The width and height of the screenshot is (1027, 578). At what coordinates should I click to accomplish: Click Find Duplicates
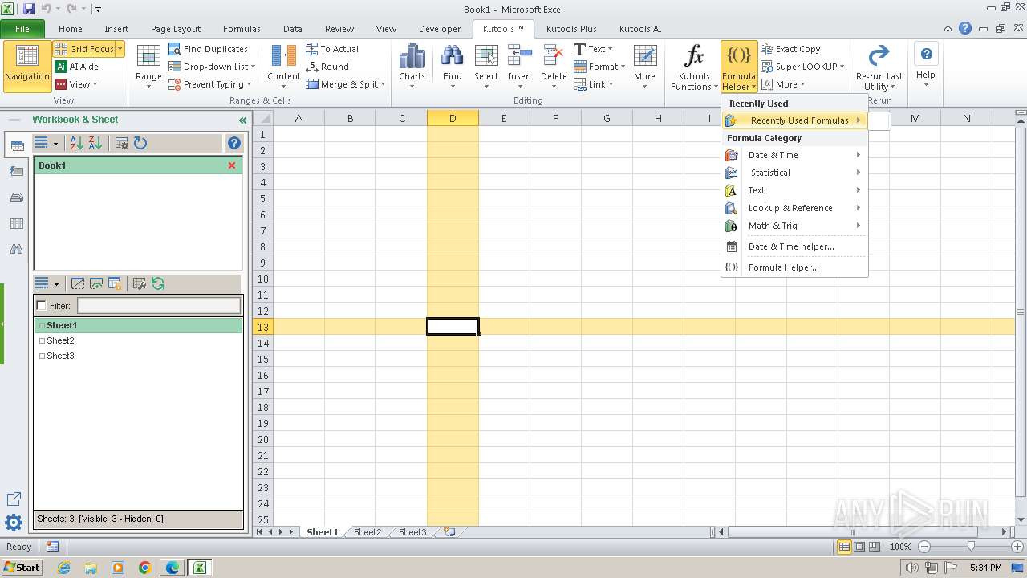(208, 49)
